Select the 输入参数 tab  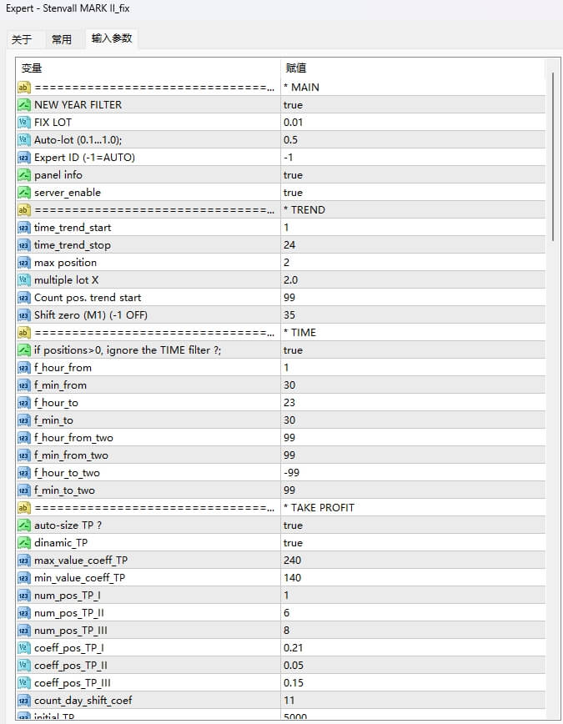click(x=111, y=38)
